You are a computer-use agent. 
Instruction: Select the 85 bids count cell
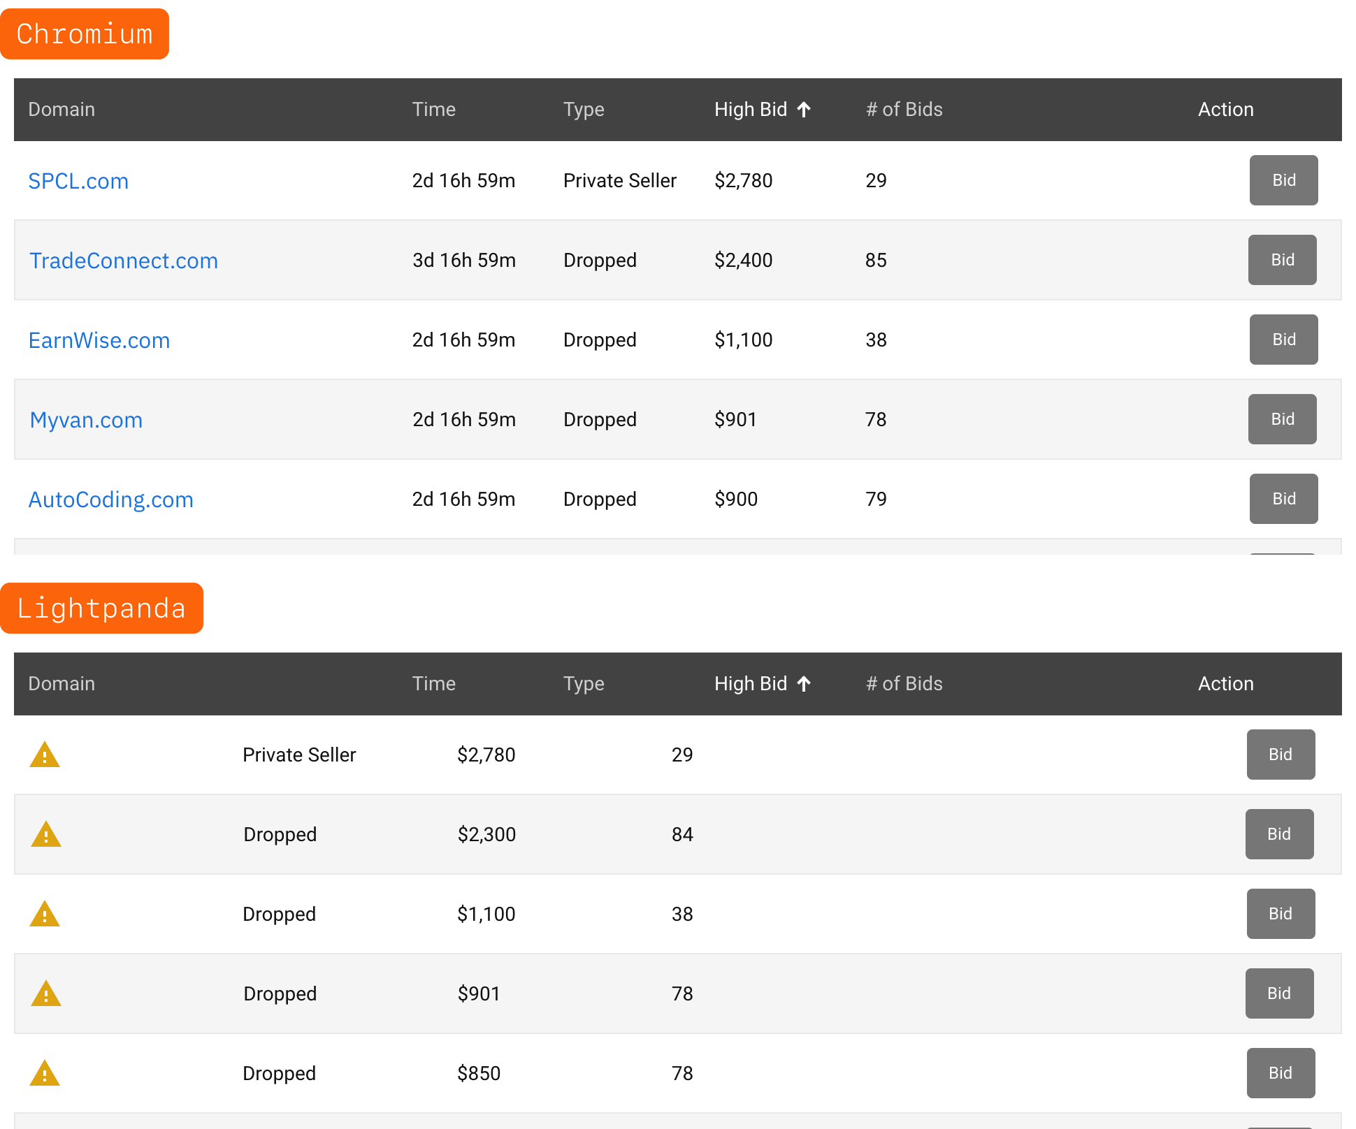tap(876, 260)
